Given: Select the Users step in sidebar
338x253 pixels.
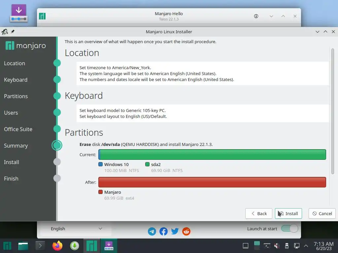Looking at the screenshot, I should pyautogui.click(x=11, y=113).
